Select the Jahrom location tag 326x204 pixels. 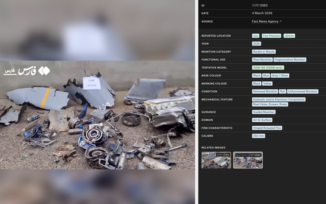pyautogui.click(x=289, y=36)
